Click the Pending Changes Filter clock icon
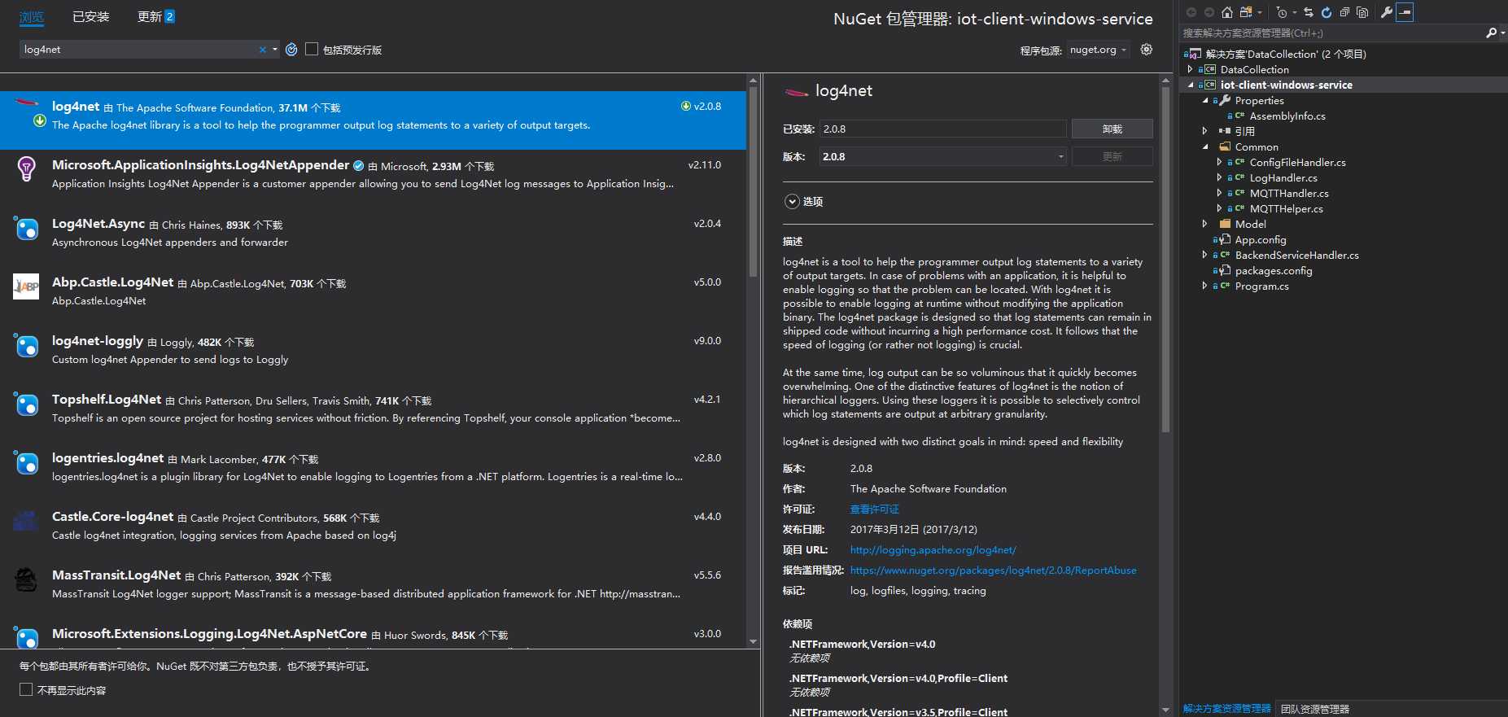1508x717 pixels. [1282, 12]
